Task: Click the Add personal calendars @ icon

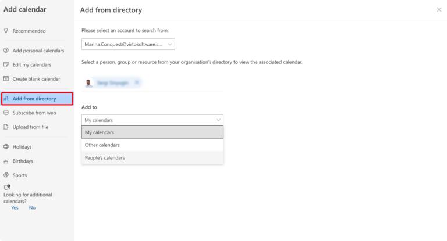Action: coord(6,51)
